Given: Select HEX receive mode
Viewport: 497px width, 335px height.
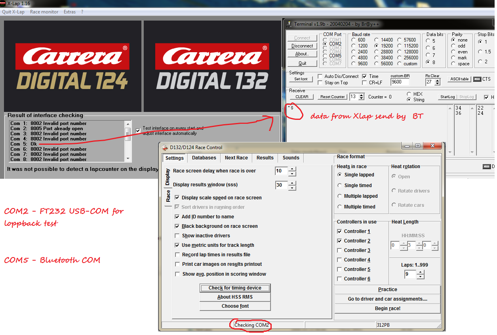Looking at the screenshot, I should [x=409, y=94].
